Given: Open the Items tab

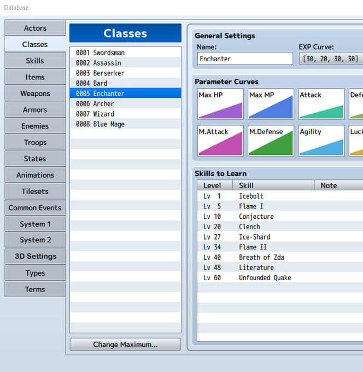Looking at the screenshot, I should [x=35, y=77].
